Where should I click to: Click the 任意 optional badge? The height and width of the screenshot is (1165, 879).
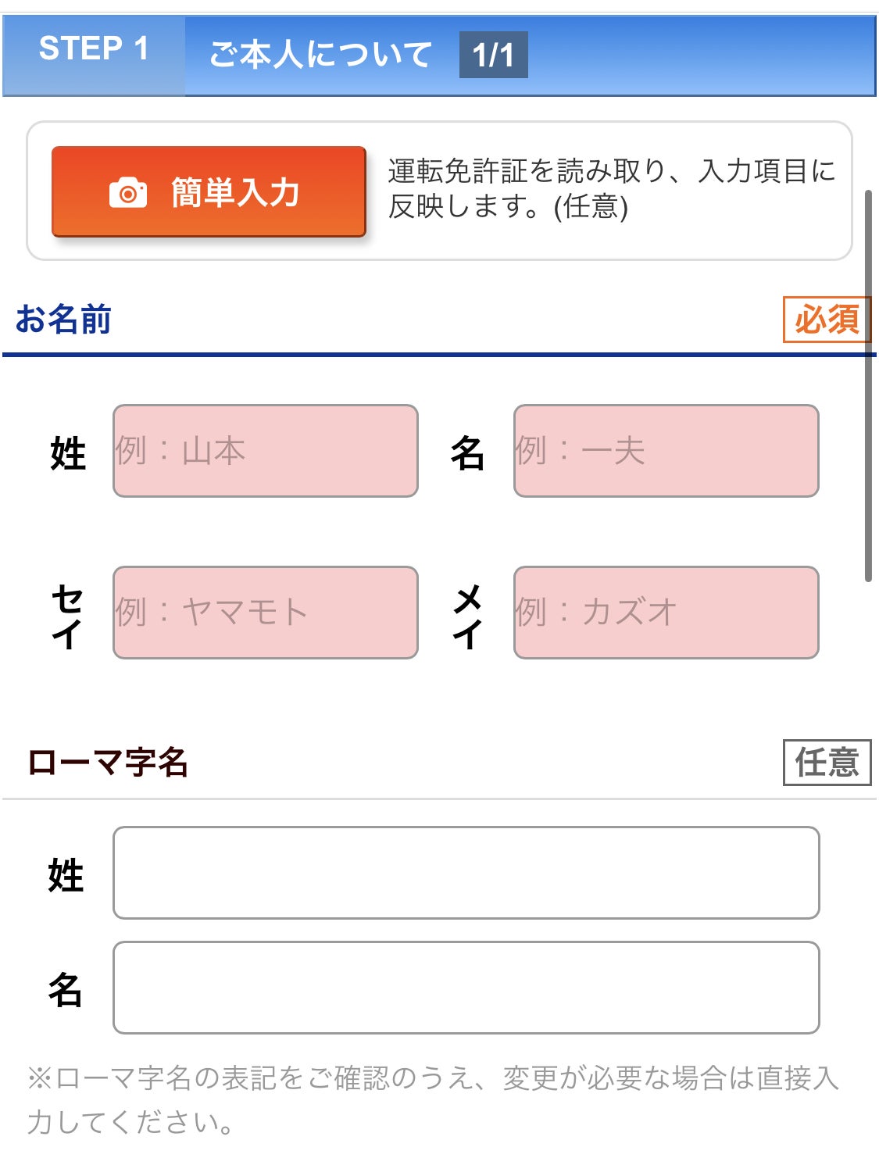point(827,763)
